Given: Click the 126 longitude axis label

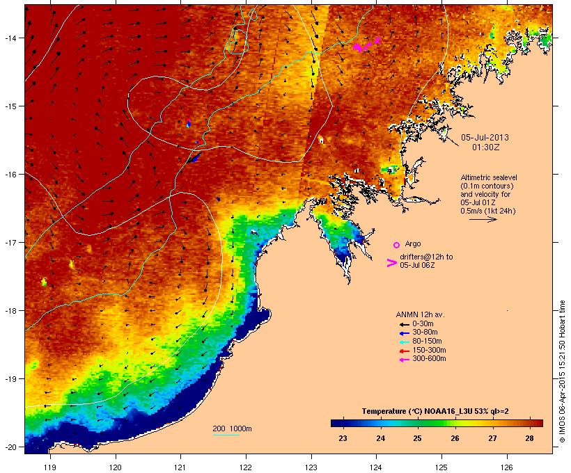Looking at the screenshot, I should pos(506,467).
